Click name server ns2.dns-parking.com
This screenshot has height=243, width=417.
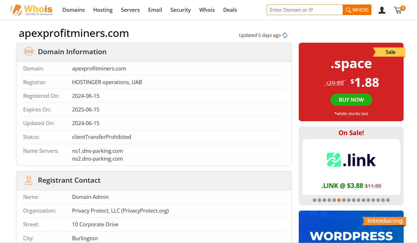coord(98,159)
